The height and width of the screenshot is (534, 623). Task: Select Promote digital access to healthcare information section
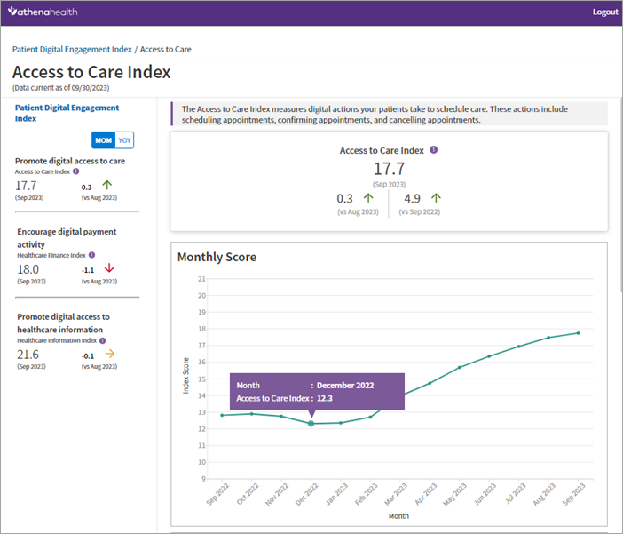tap(63, 323)
